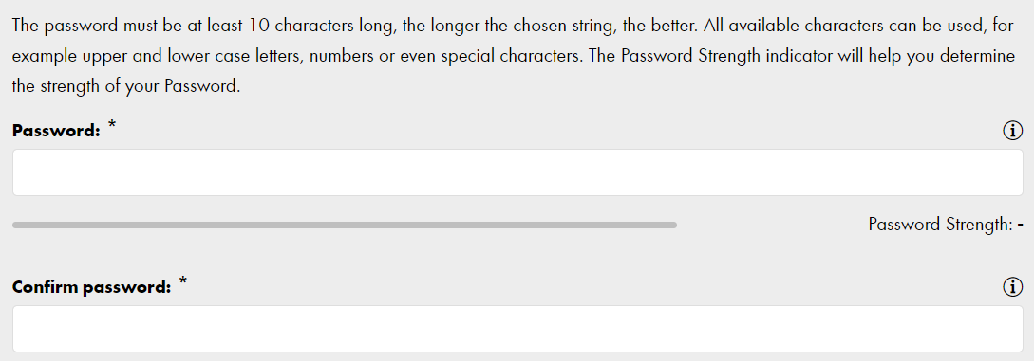
Task: Click the sentence "the strength of your Password."
Action: point(126,86)
